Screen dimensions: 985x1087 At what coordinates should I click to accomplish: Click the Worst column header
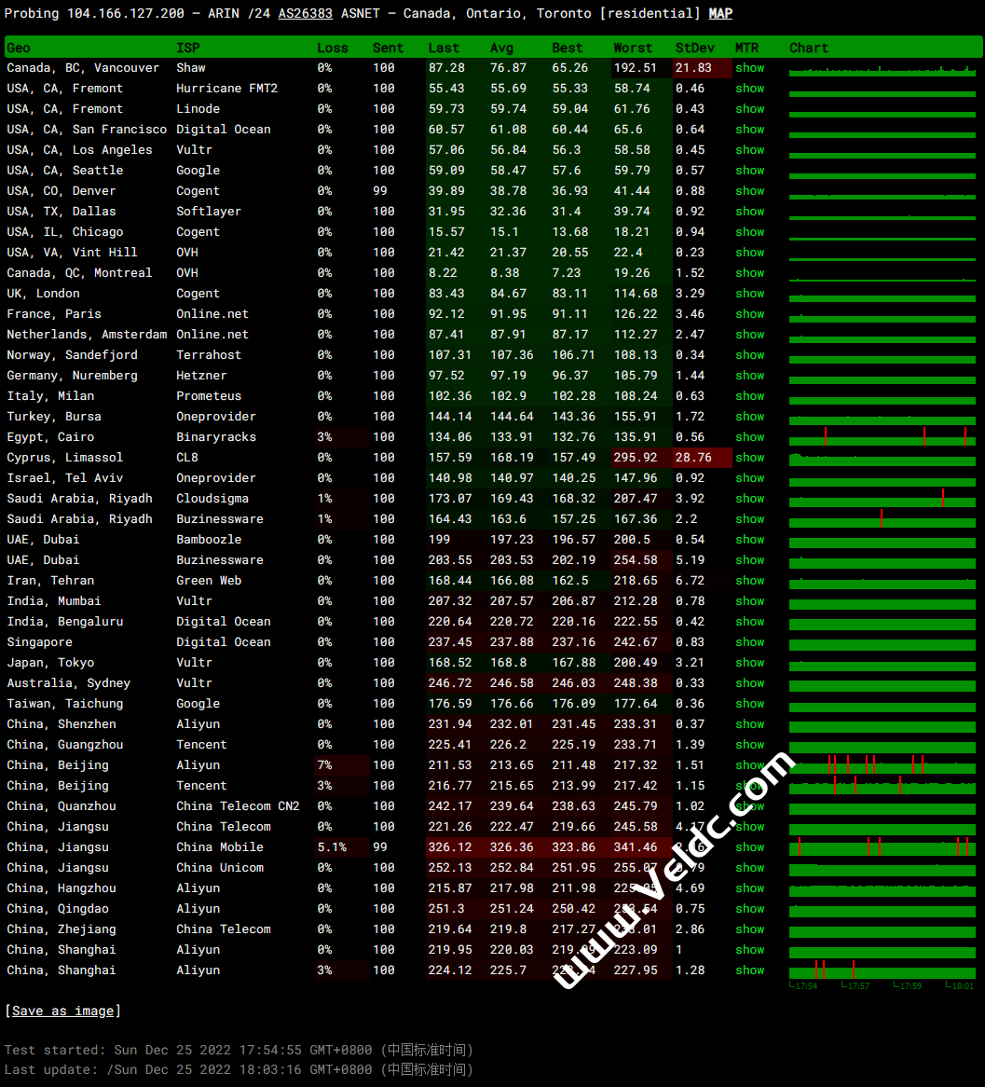pos(633,48)
